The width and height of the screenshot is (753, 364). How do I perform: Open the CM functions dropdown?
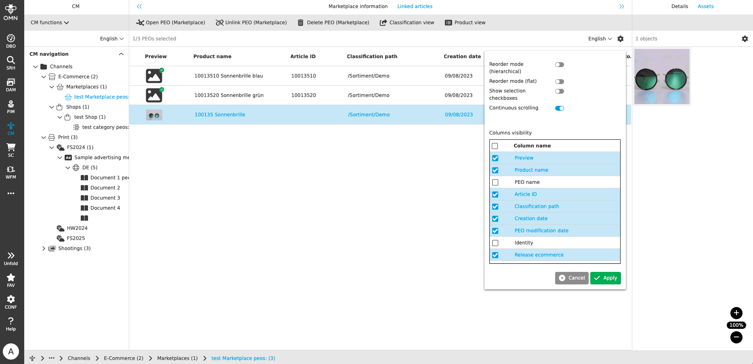click(50, 23)
